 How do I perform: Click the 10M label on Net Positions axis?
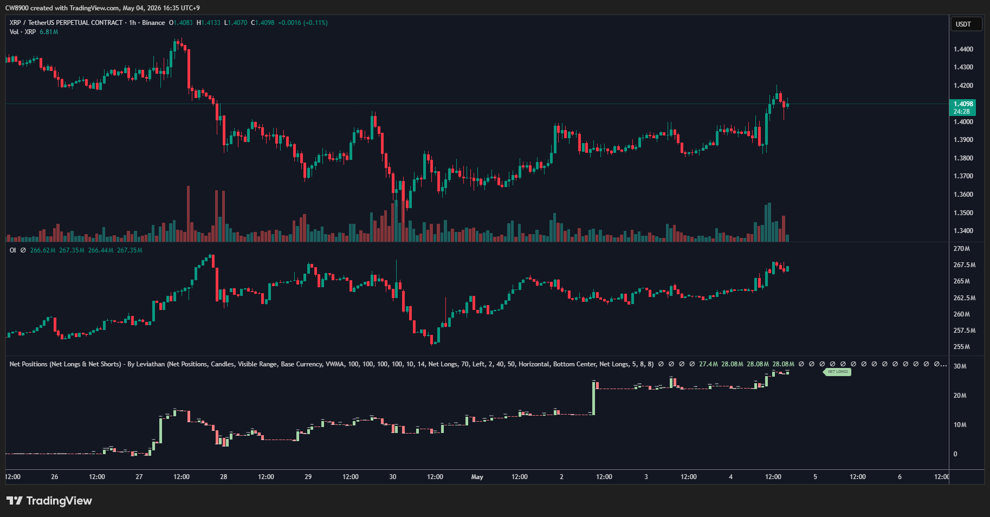pyautogui.click(x=960, y=425)
